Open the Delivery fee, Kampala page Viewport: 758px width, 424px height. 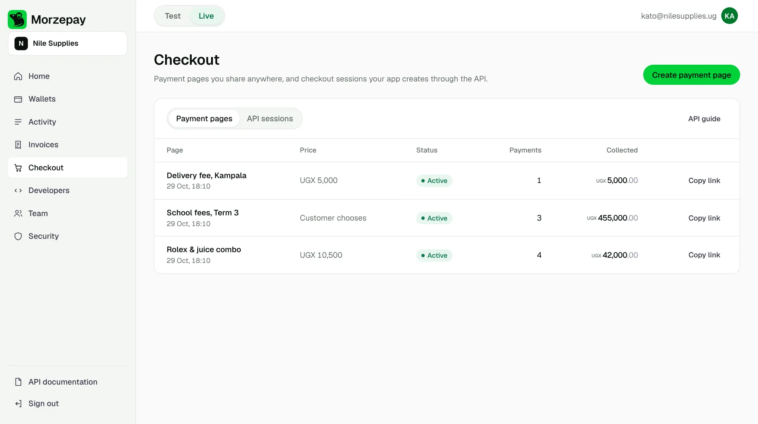tap(206, 176)
